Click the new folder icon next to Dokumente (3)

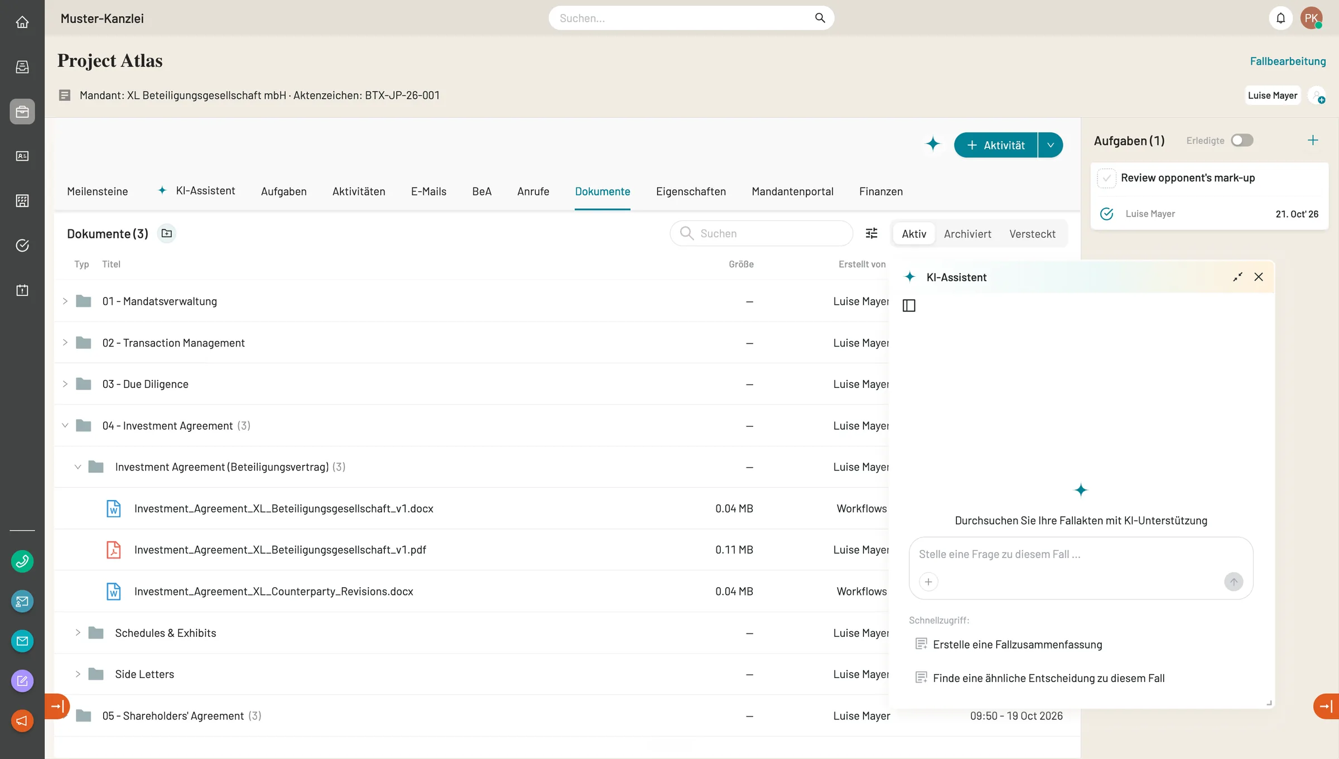167,233
